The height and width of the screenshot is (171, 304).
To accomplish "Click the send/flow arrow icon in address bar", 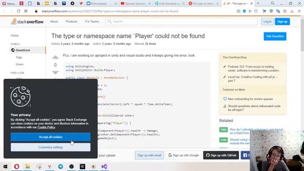I will [250, 11].
